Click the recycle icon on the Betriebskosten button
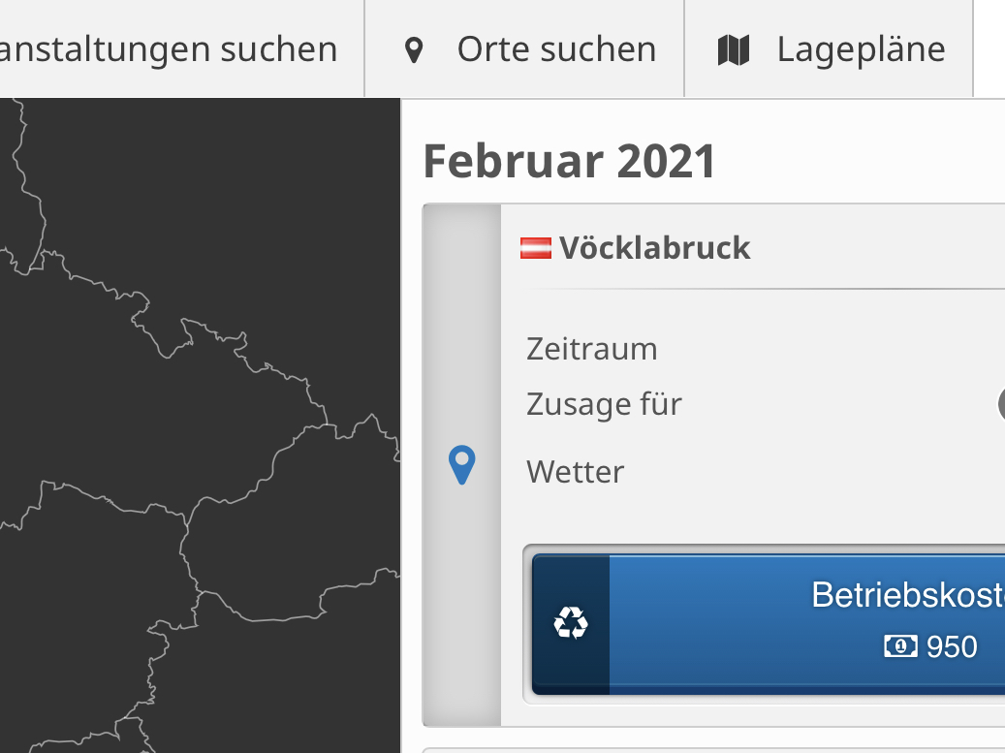The height and width of the screenshot is (753, 1005). [571, 624]
